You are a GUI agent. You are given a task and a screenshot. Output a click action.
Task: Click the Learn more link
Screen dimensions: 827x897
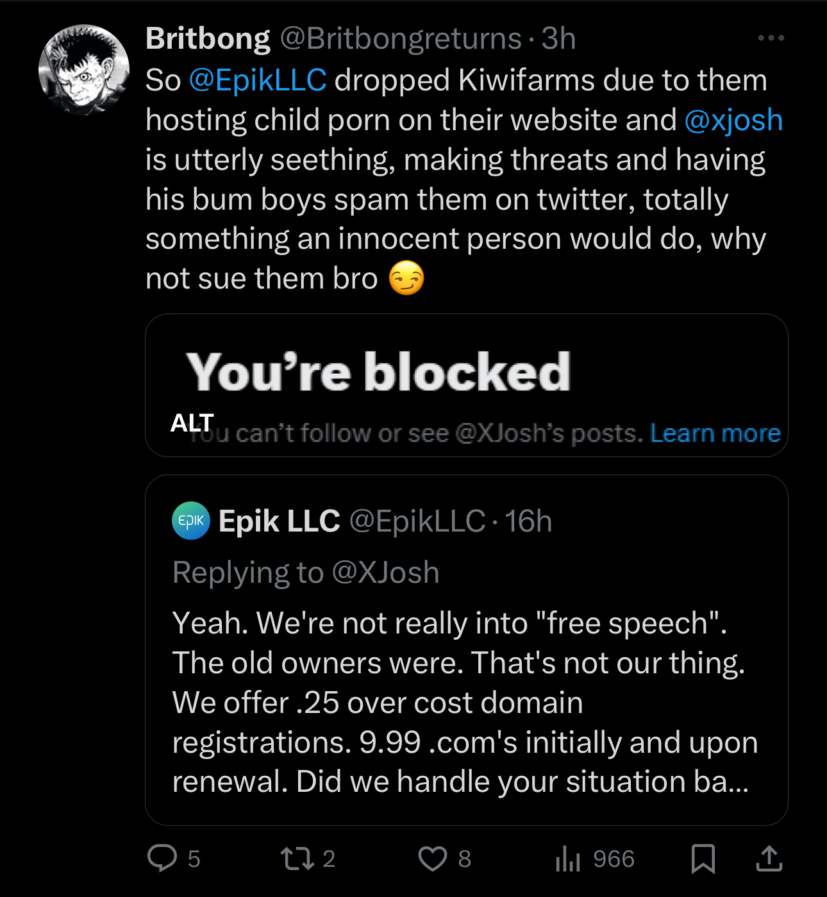pos(715,433)
